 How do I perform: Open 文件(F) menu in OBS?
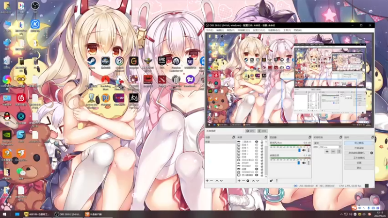(x=210, y=30)
